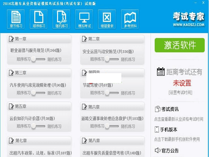Close the exam software window
Image resolution: width=209 pixels, height=157 pixels.
[x=203, y=3]
